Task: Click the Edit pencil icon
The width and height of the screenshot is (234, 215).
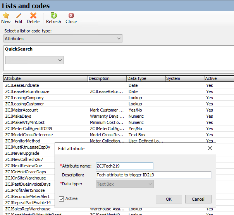Action: coord(19,15)
